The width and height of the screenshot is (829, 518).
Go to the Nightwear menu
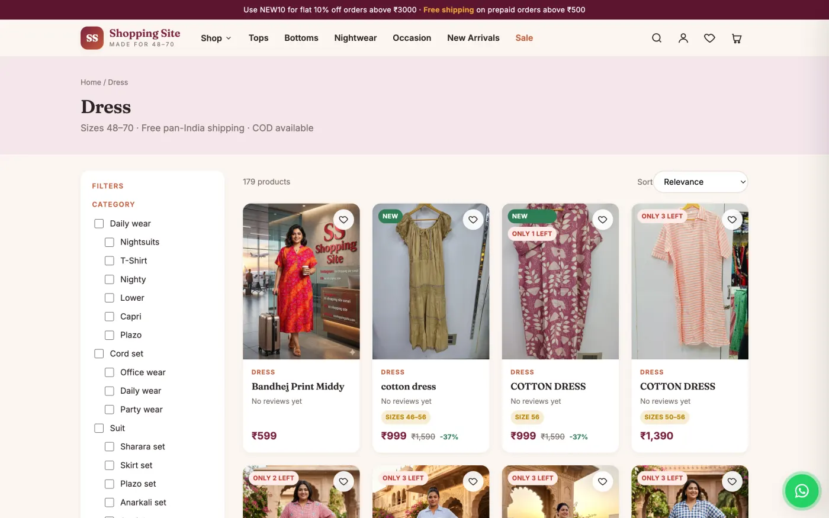pyautogui.click(x=355, y=38)
